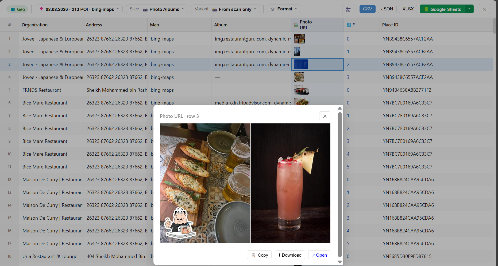Screen dimensions: 498x266
Task: Click row number 18
Action: coord(9,256)
